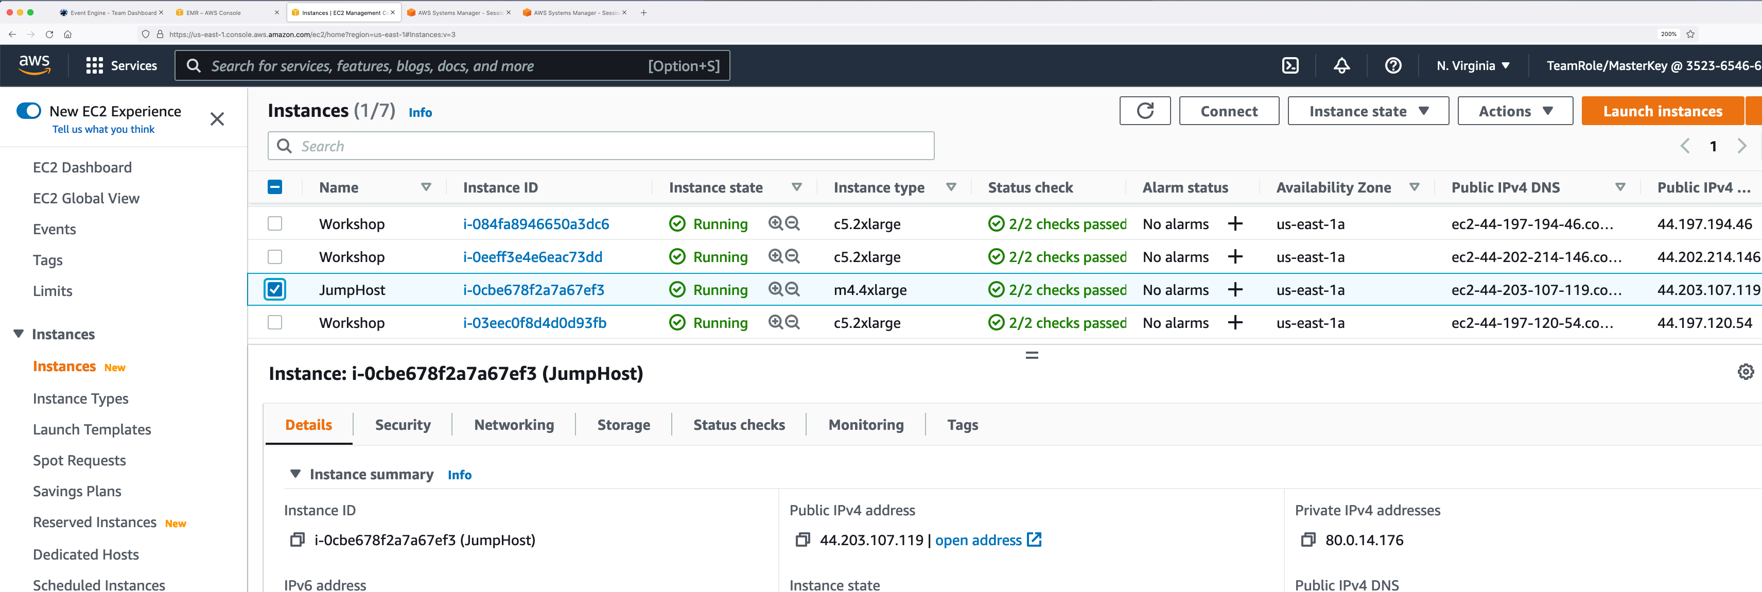The height and width of the screenshot is (592, 1762).
Task: Sort by the Name column arrow
Action: tap(426, 187)
